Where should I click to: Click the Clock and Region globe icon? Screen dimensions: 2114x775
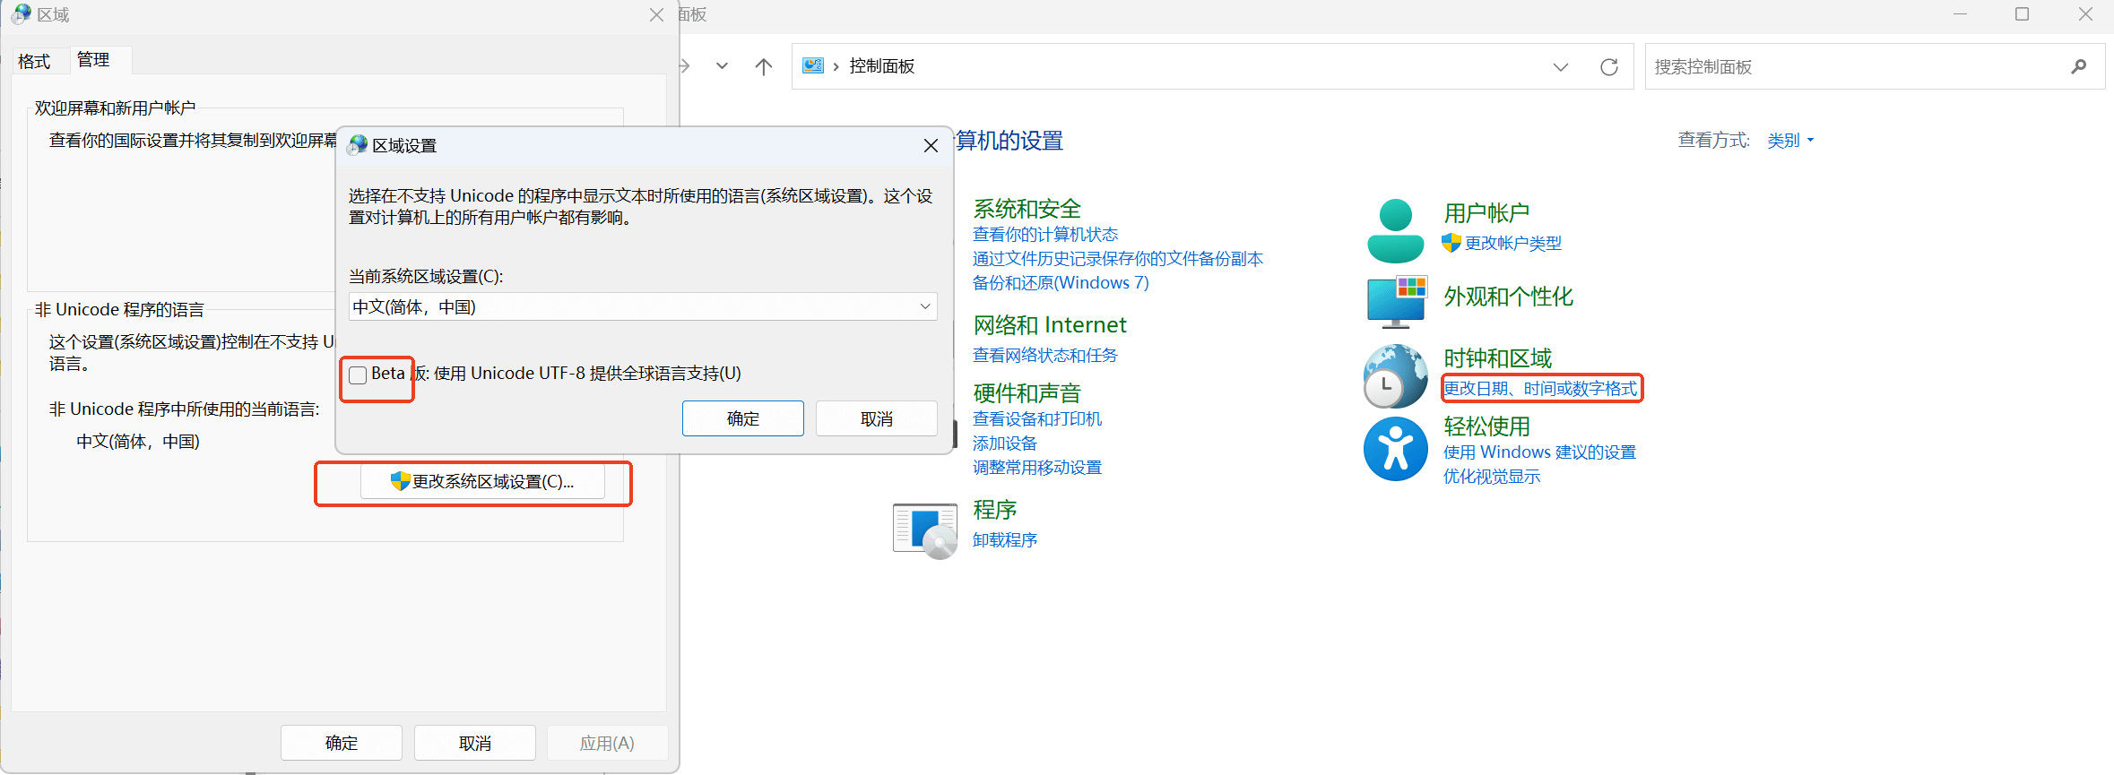pyautogui.click(x=1395, y=375)
